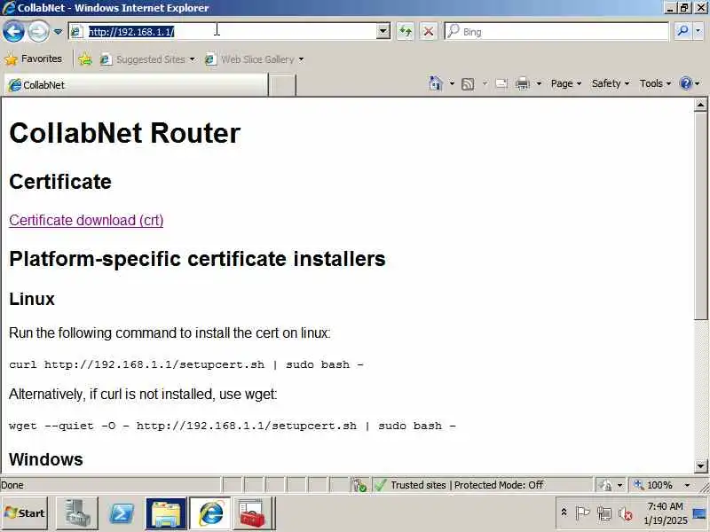Expand the zoom level dropdown arrow
710x532 pixels.
tap(687, 485)
